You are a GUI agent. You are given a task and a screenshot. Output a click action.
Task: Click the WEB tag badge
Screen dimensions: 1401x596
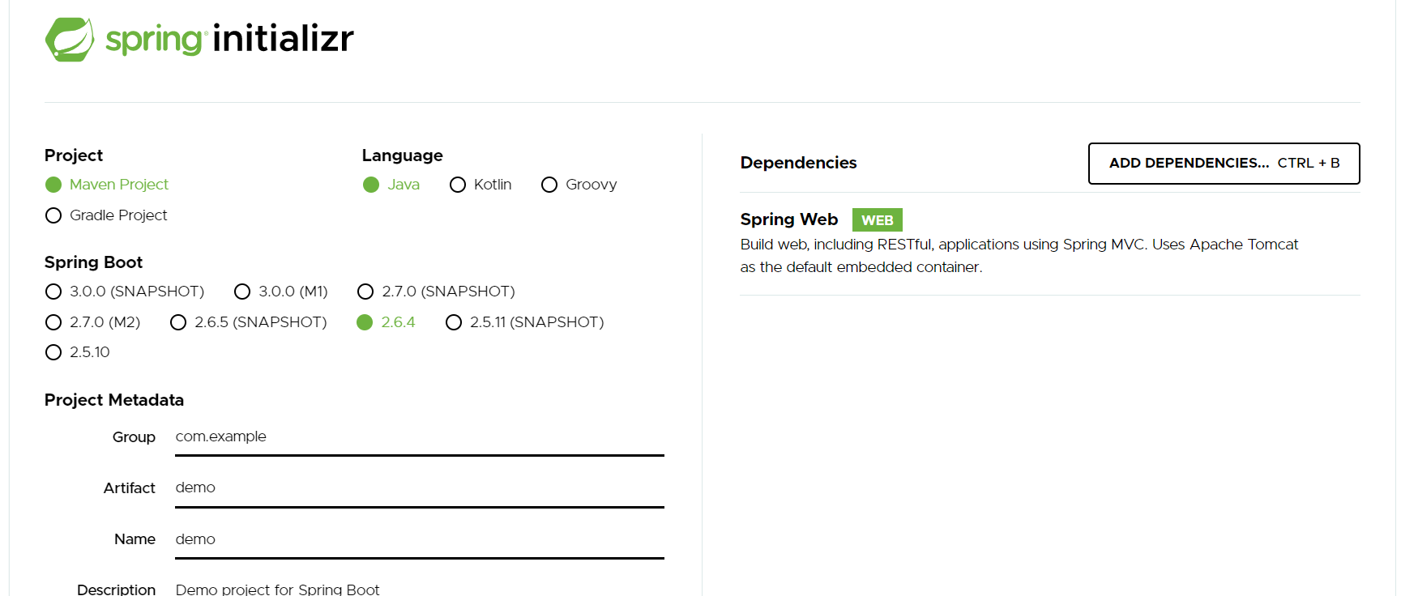pyautogui.click(x=877, y=220)
